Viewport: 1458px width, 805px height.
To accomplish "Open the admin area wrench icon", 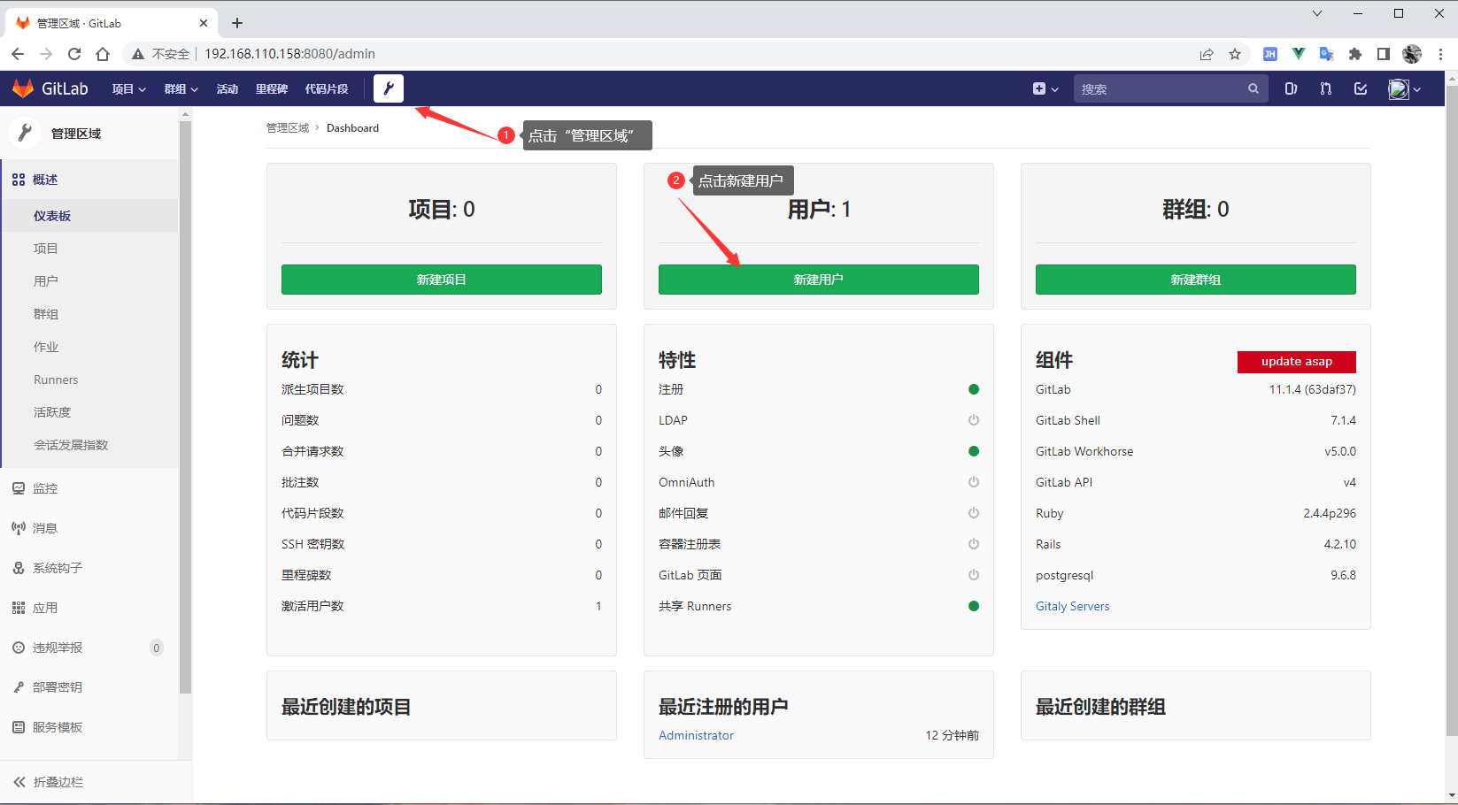I will coord(389,88).
